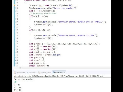Click the line 'int n1[] = new int[10];'
This screenshot has height=92, width=123.
tap(44, 47)
